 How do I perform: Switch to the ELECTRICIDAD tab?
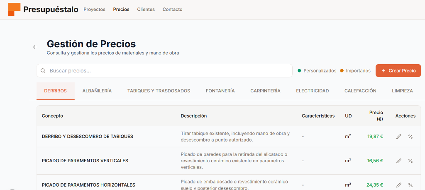click(x=312, y=91)
